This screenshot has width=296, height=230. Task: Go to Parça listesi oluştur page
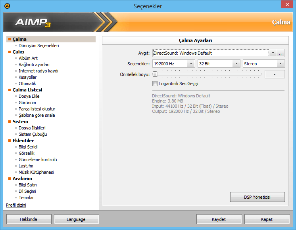37,109
